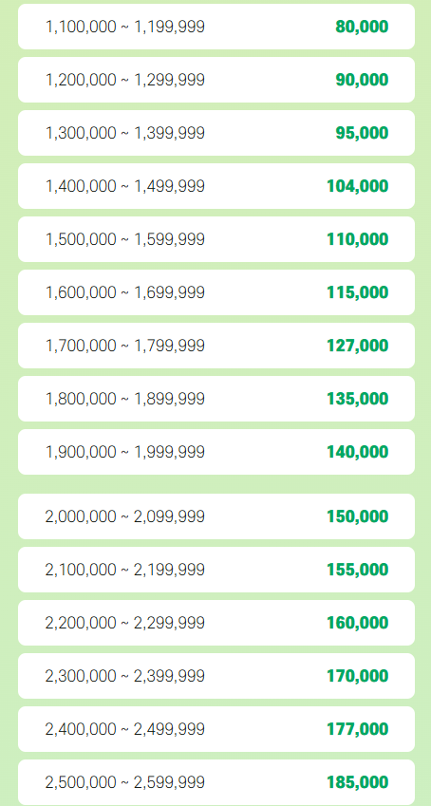
Task: Pick the 1,500,000 ~ 1,599,999 row
Action: [216, 239]
